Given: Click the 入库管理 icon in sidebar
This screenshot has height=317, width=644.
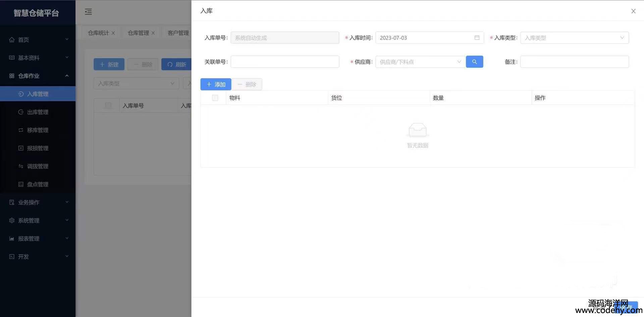Looking at the screenshot, I should (21, 94).
